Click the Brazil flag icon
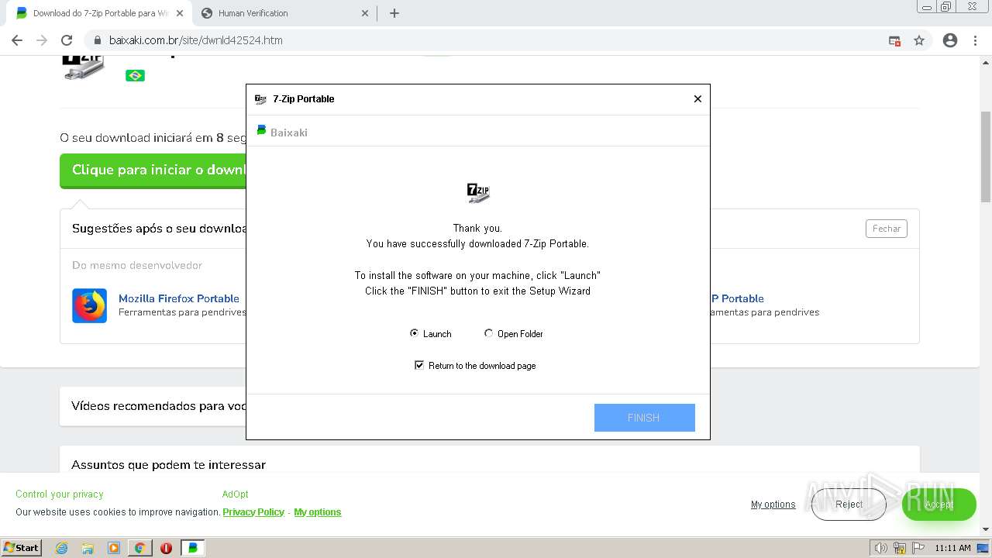The width and height of the screenshot is (992, 558). point(135,75)
